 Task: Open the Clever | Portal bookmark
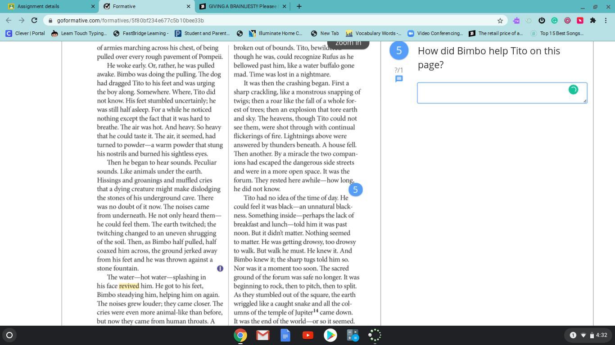tap(26, 33)
